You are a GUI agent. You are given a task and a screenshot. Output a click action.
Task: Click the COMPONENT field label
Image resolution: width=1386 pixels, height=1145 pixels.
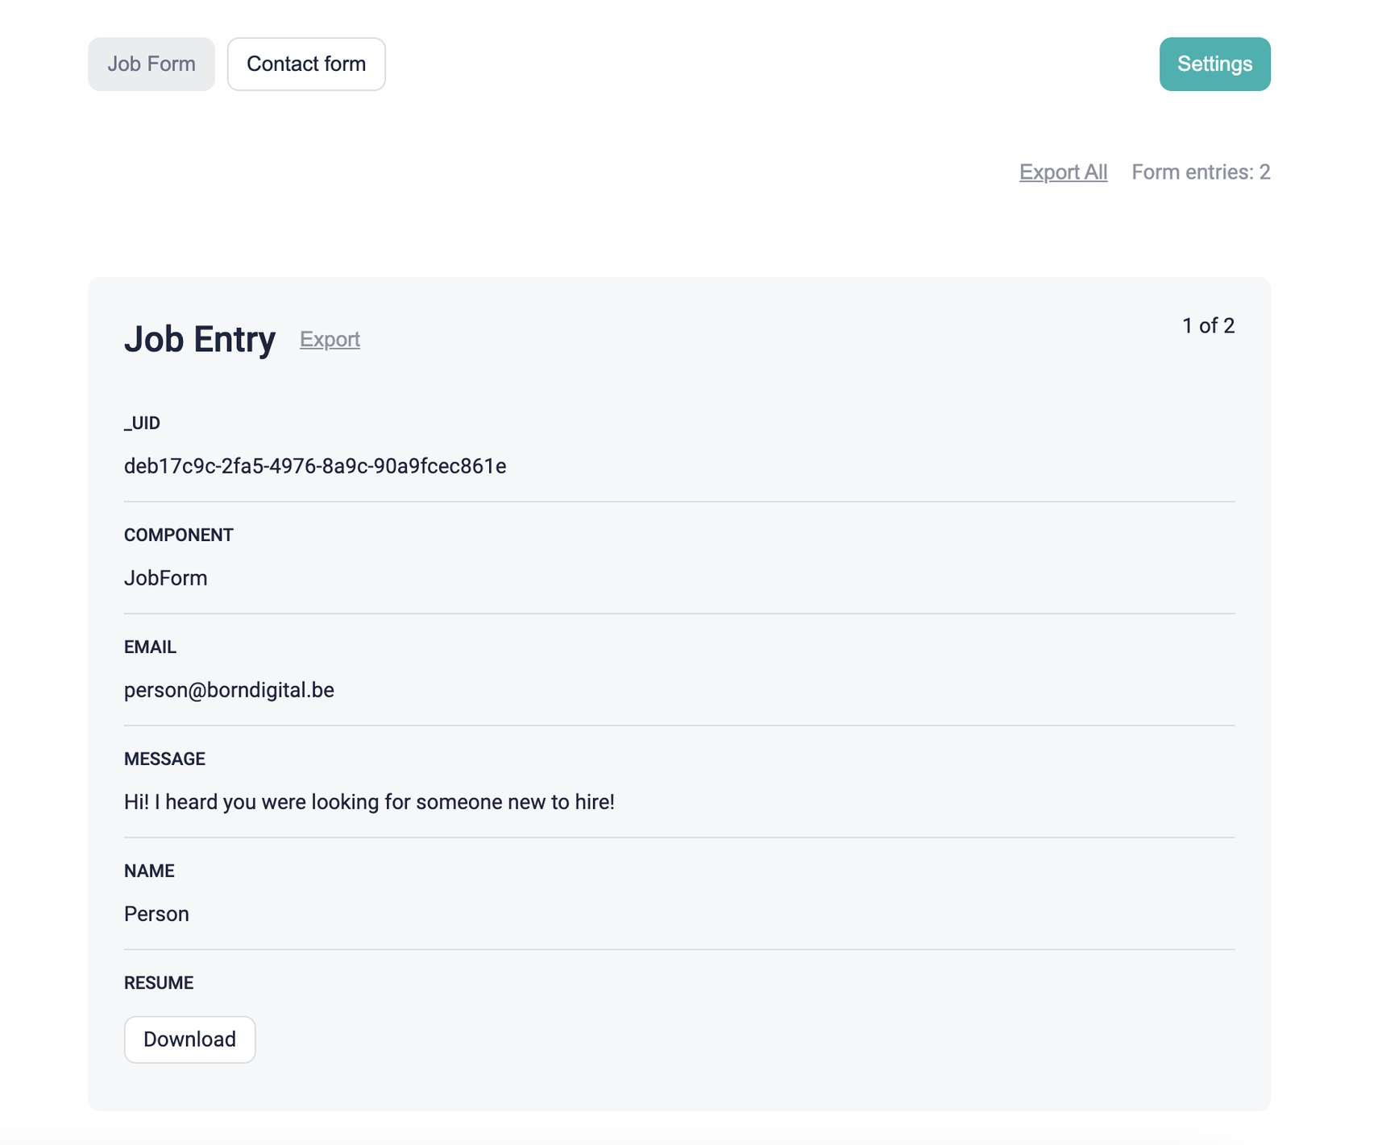pyautogui.click(x=179, y=535)
